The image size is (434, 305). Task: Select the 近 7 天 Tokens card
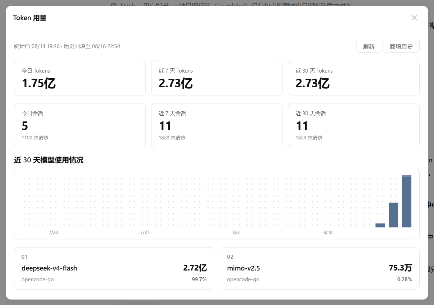(x=217, y=78)
